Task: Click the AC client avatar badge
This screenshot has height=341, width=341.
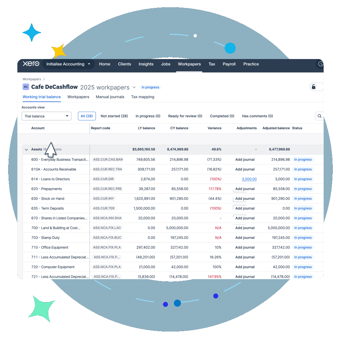Action: 26,87
